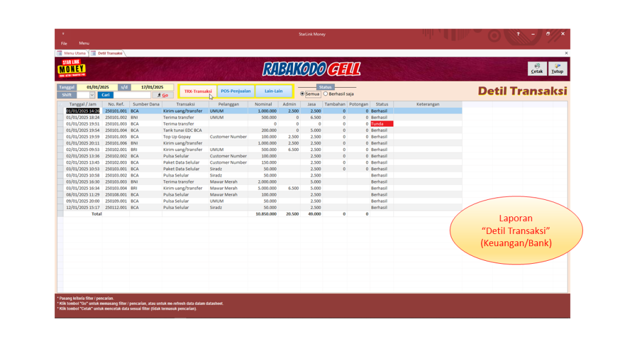Image resolution: width=625 pixels, height=351 pixels.
Task: Select Berhasil saja status radio
Action: point(326,94)
